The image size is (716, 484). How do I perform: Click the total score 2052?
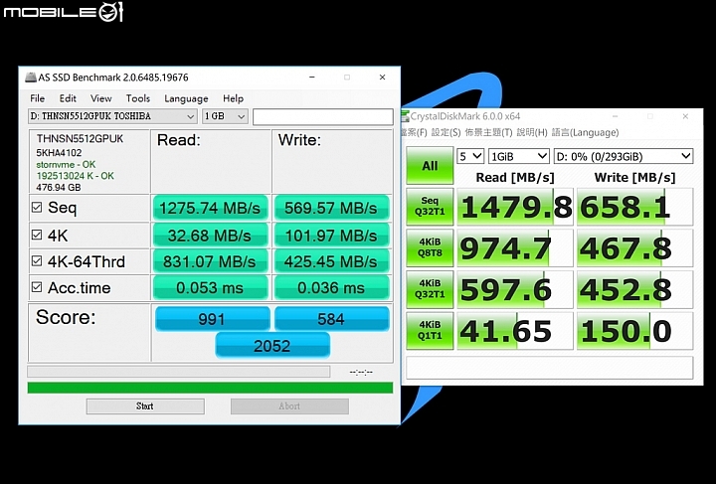pyautogui.click(x=272, y=345)
